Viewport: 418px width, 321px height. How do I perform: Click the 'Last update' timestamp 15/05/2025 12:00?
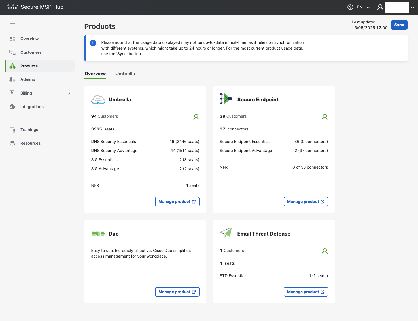[x=370, y=28]
